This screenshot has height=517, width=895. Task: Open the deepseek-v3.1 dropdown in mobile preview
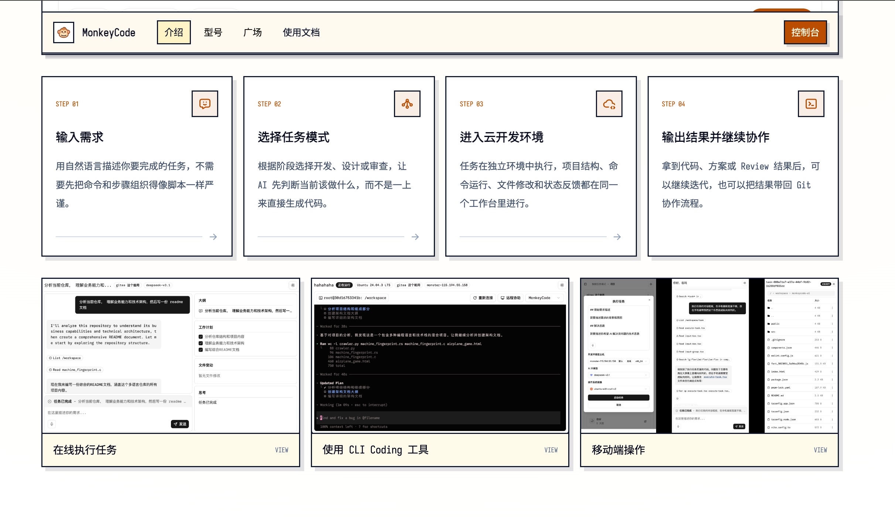coord(618,375)
